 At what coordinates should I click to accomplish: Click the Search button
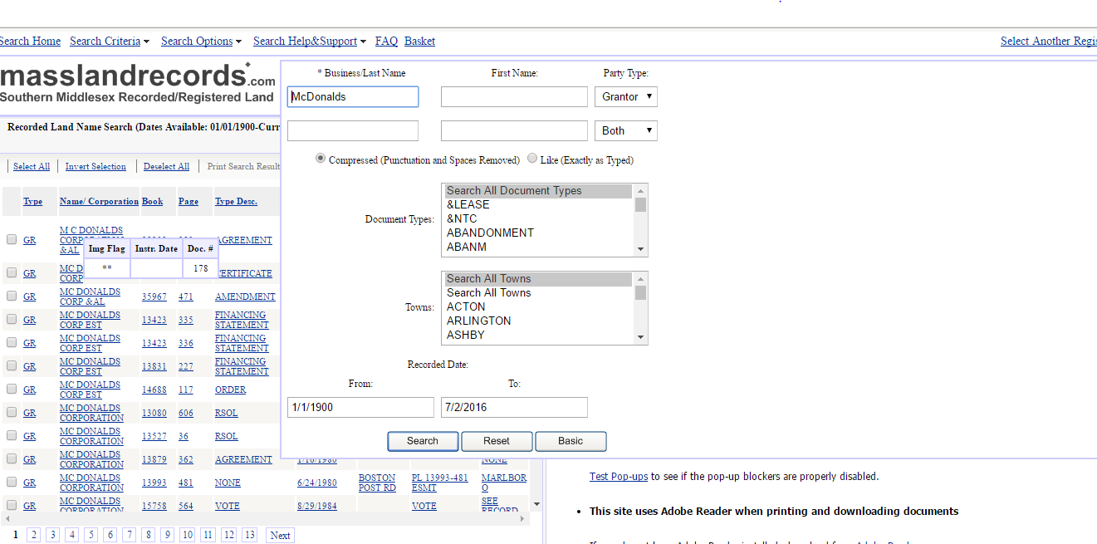click(x=423, y=441)
